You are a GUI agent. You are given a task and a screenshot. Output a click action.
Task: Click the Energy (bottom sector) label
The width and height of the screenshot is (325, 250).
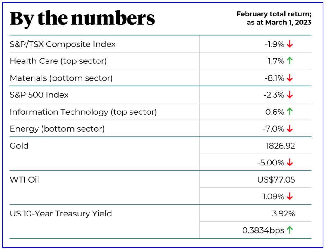(57, 129)
